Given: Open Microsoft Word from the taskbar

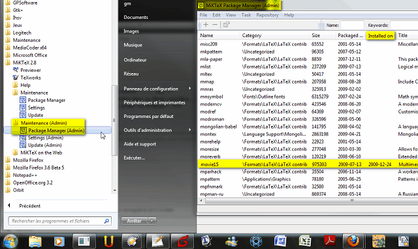Looking at the screenshot, I should [280, 242].
